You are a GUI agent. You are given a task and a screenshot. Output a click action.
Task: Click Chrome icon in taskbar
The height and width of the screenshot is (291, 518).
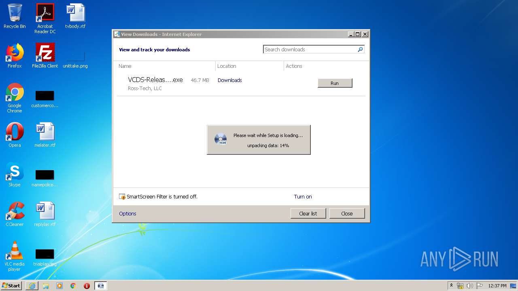[73, 286]
